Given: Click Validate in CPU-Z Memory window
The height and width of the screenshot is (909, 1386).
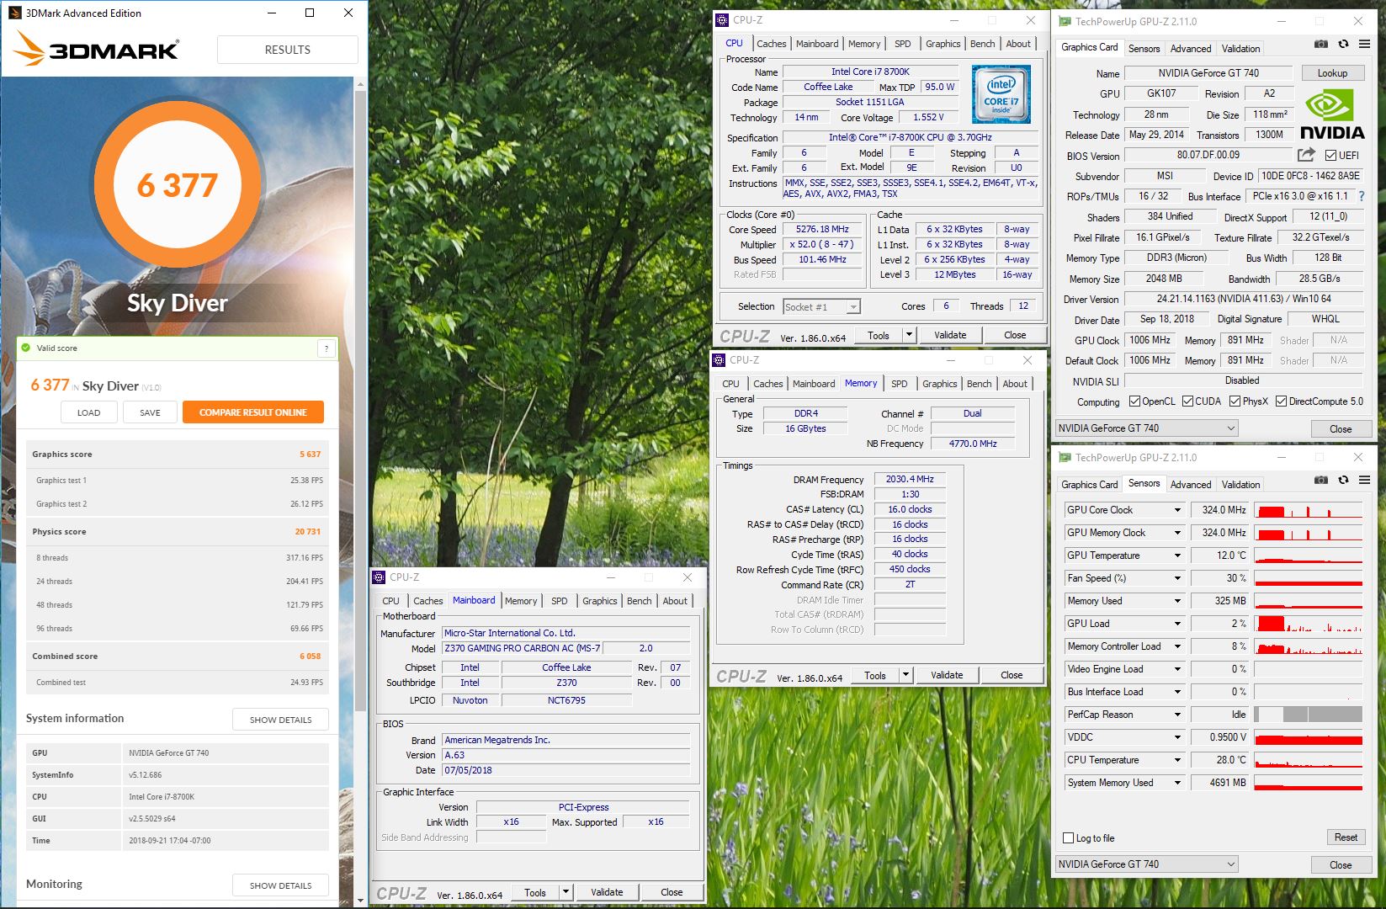Looking at the screenshot, I should [x=947, y=675].
